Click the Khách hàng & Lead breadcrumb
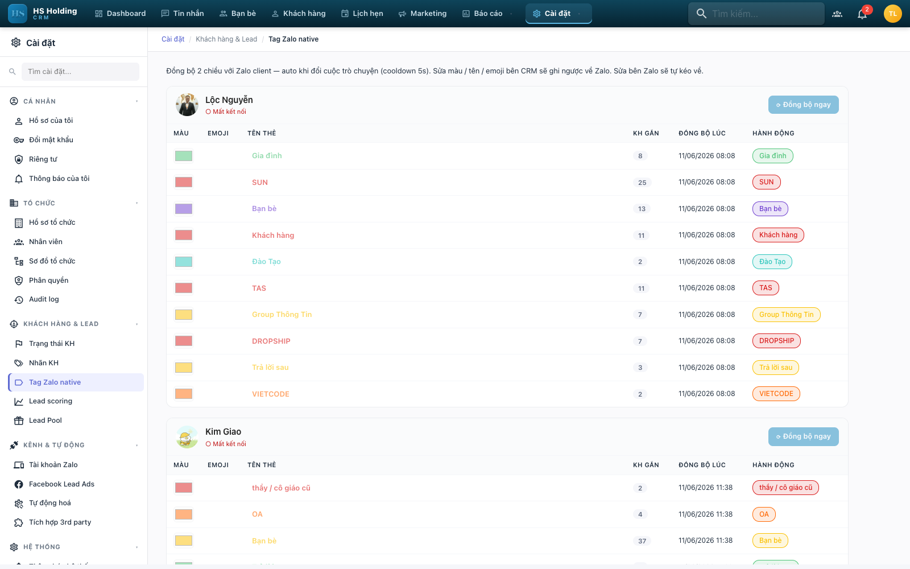The width and height of the screenshot is (910, 569). tap(226, 39)
